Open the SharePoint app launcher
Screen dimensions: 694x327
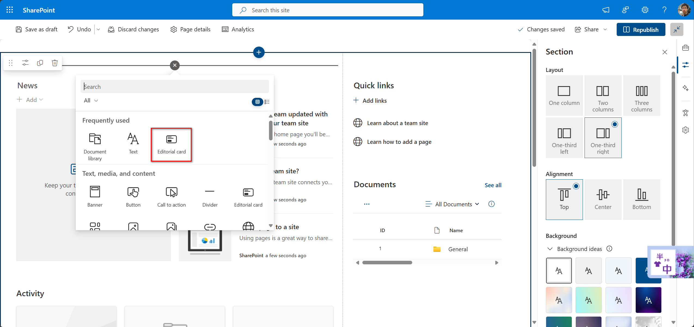click(10, 10)
